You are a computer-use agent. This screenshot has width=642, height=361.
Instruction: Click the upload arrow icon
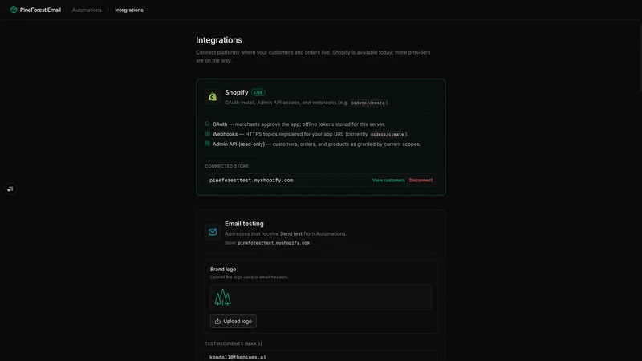tap(217, 322)
